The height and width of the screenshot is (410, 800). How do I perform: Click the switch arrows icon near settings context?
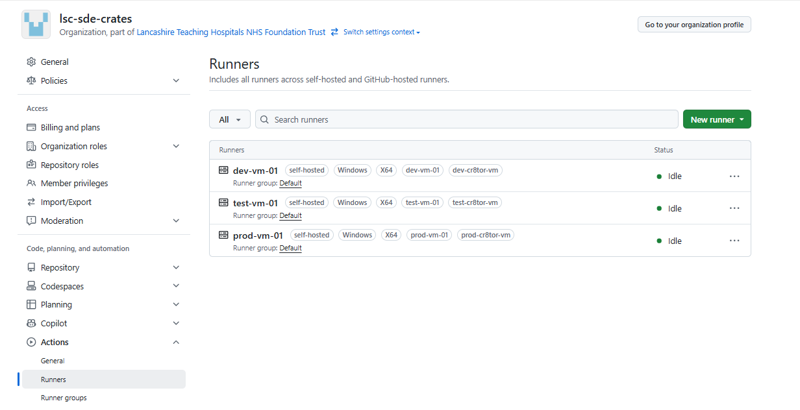coord(334,32)
